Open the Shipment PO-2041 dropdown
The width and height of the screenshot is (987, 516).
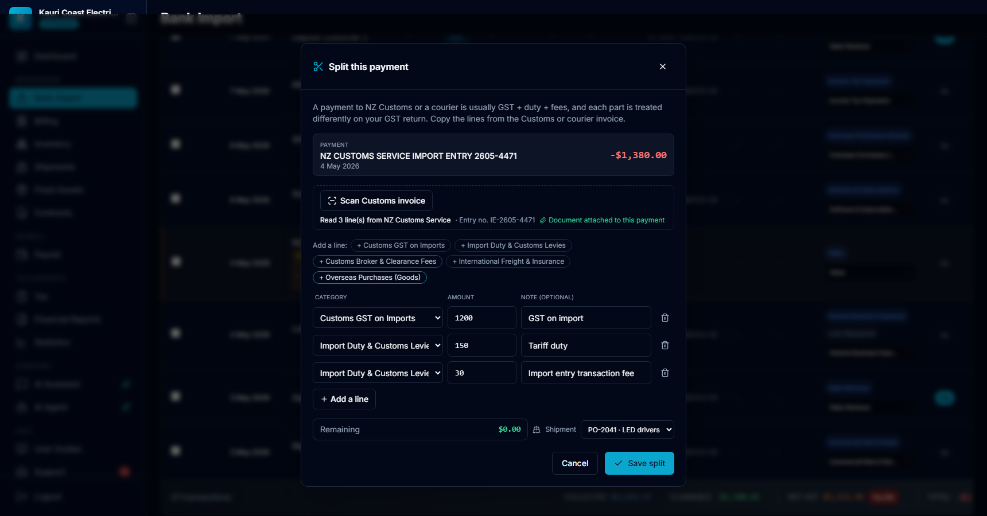[x=627, y=429]
